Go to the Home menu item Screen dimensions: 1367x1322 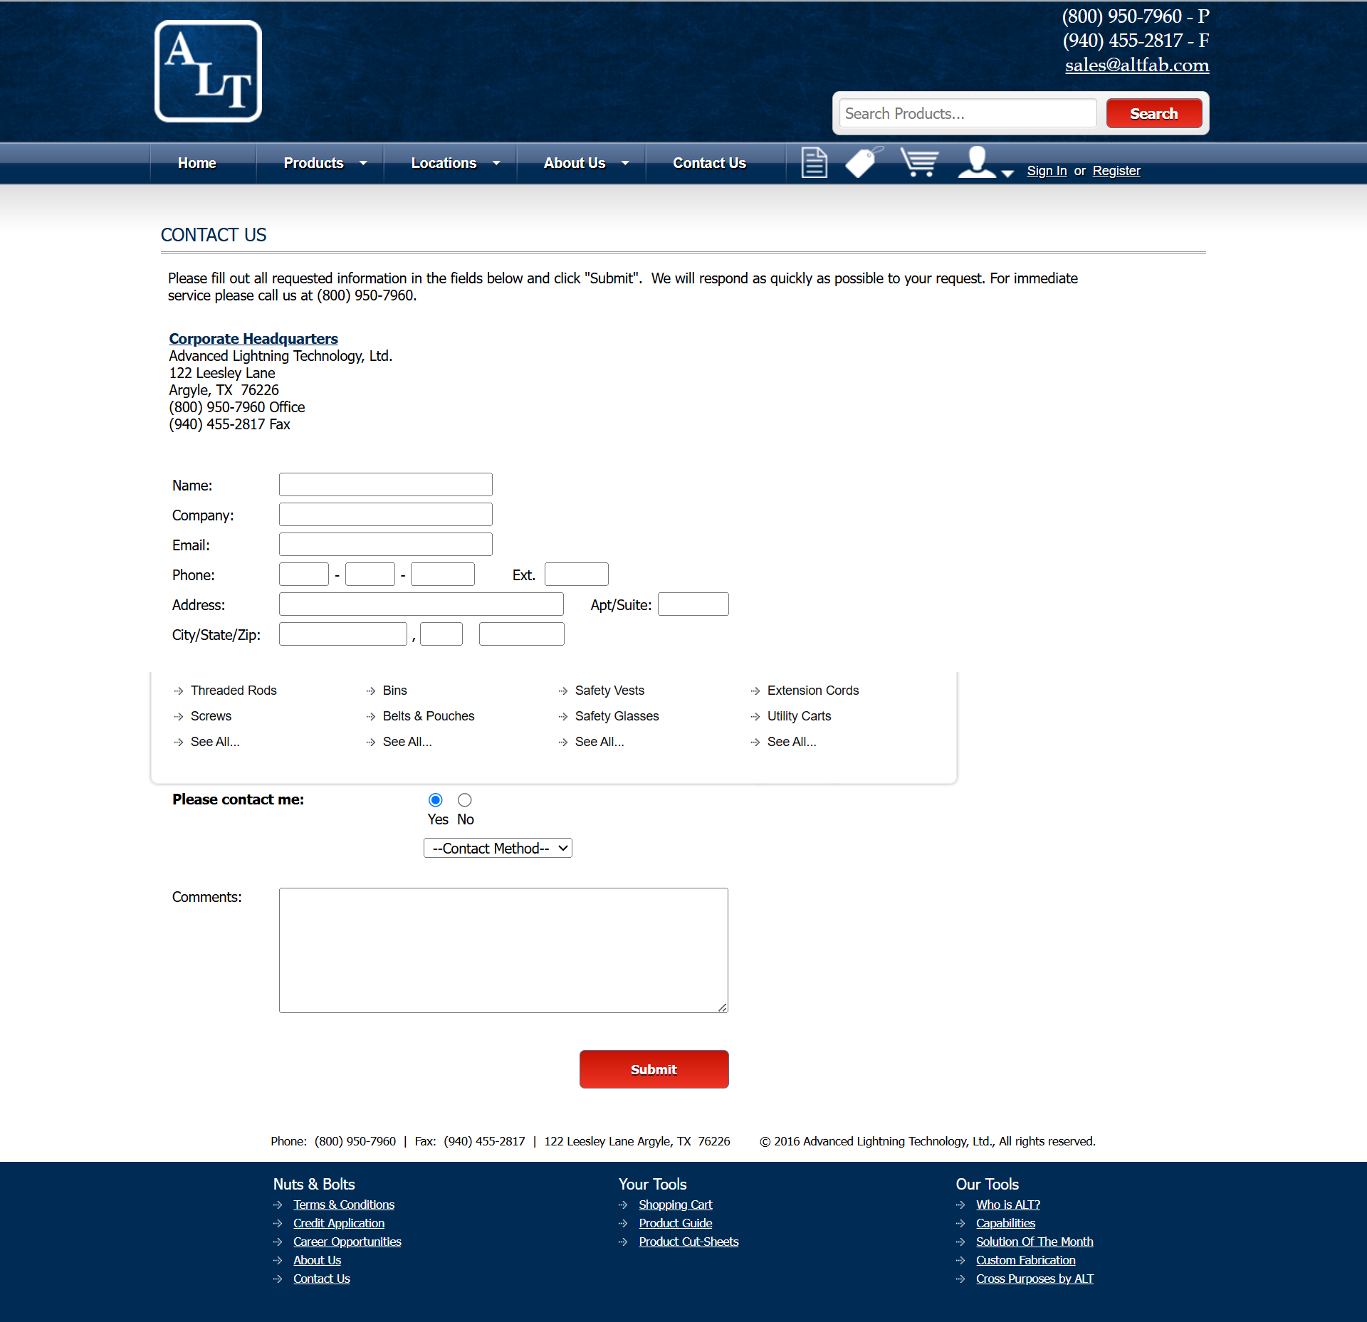coord(197,163)
